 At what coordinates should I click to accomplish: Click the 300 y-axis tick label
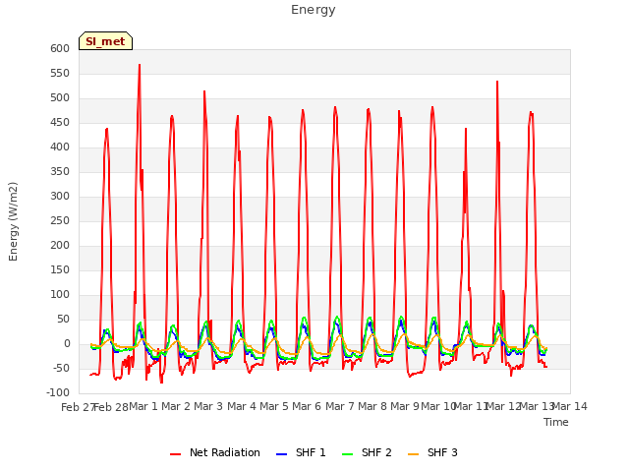pos(60,197)
